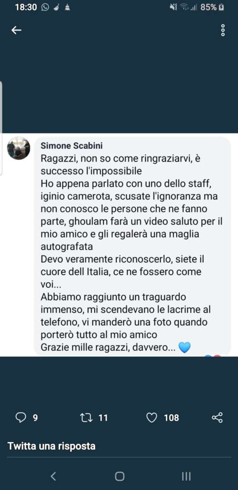This screenshot has width=238, height=490.
Task: Tap the battery indicator at 85%
Action: pos(212,8)
